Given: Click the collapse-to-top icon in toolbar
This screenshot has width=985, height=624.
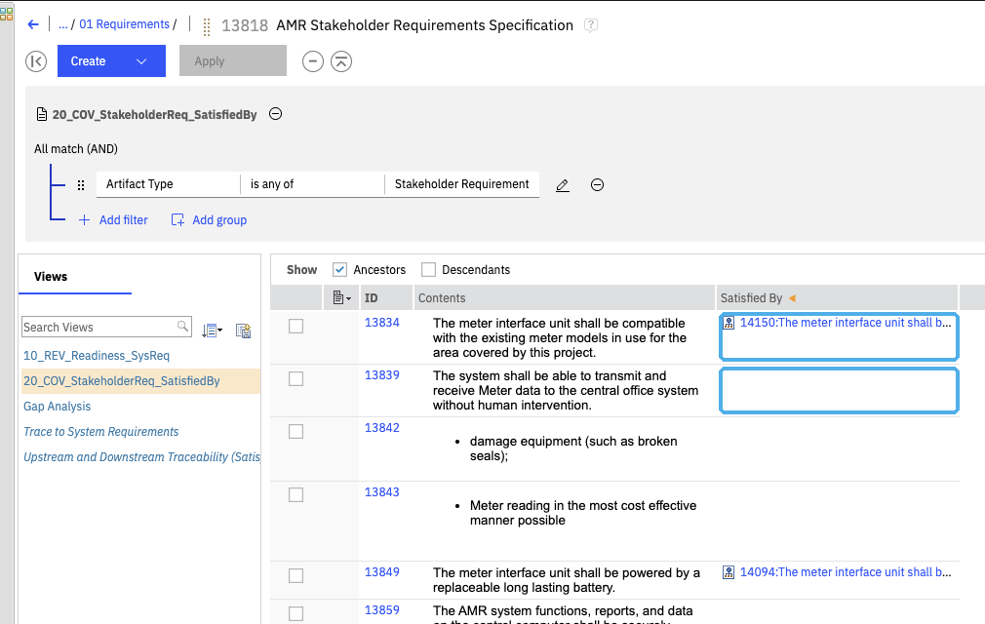Looking at the screenshot, I should pyautogui.click(x=341, y=61).
